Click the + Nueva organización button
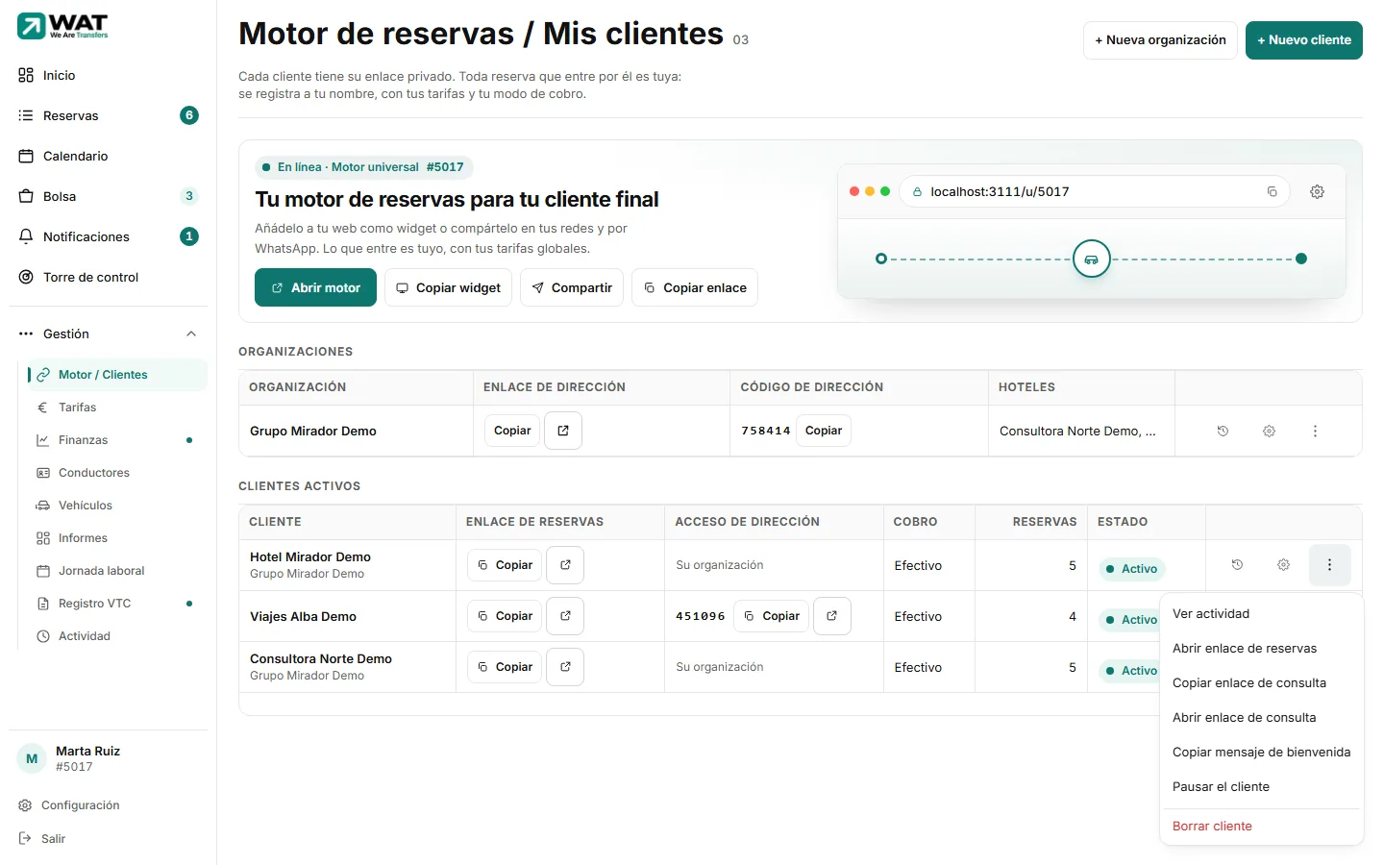1384x865 pixels. [1160, 40]
